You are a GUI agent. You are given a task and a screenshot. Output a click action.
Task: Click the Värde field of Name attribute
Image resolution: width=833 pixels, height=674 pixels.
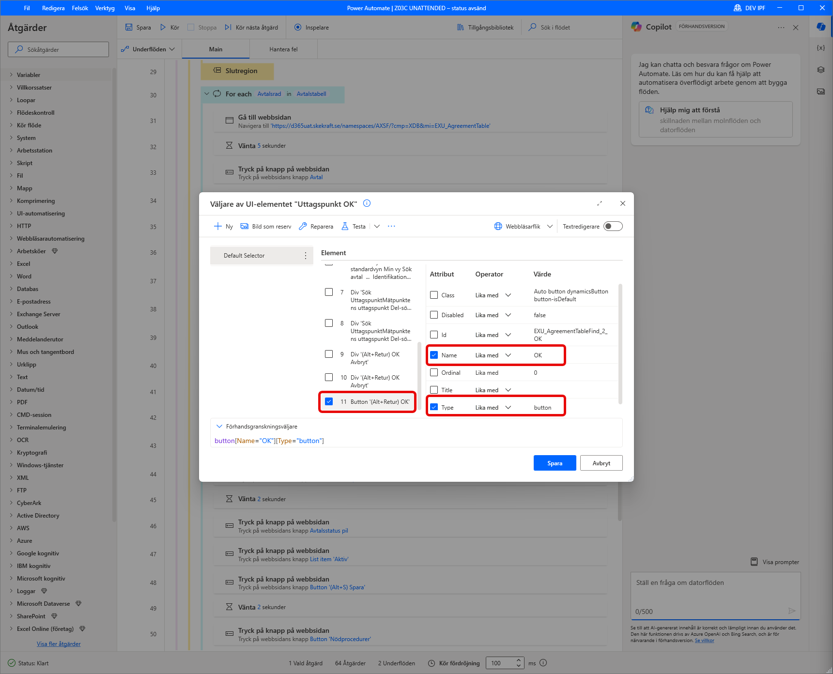(x=547, y=355)
